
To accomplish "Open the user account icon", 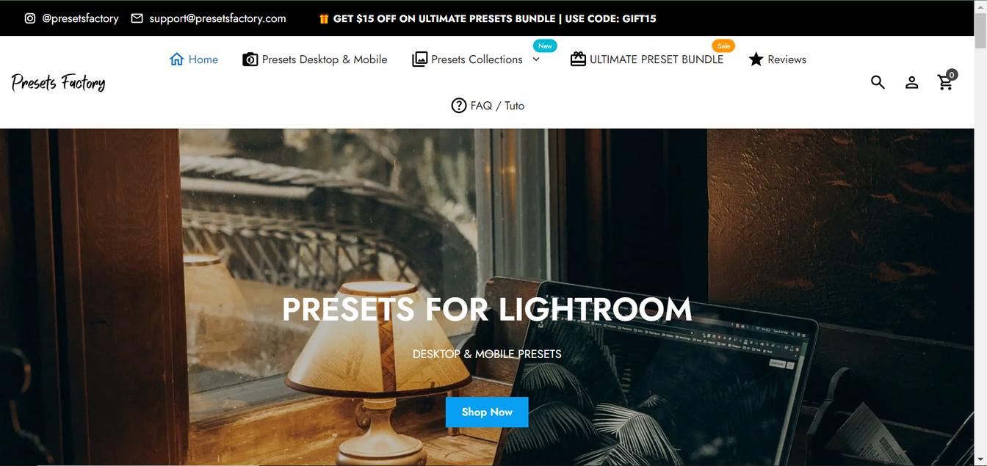I will click(911, 82).
